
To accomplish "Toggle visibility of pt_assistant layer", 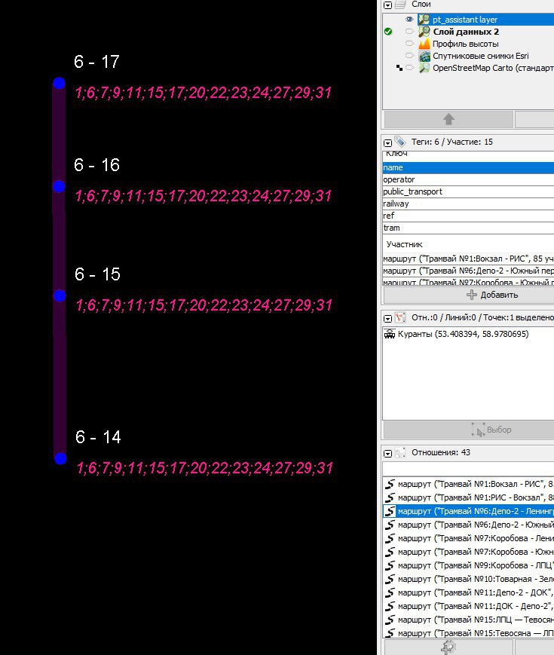I will (x=409, y=20).
